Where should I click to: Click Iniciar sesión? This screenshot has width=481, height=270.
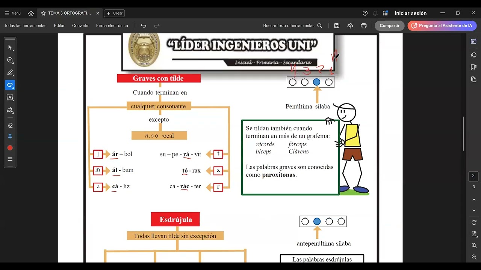tap(410, 13)
